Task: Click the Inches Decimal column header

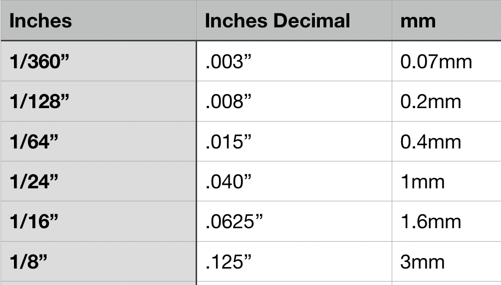Action: [x=277, y=21]
